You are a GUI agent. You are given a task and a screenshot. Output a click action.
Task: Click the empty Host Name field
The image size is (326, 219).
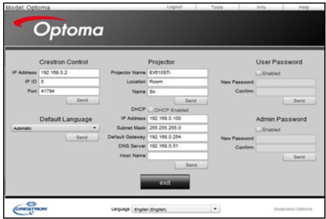coord(177,156)
